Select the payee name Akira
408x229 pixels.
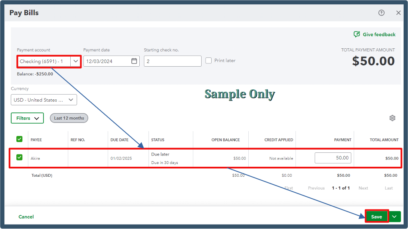click(x=35, y=158)
